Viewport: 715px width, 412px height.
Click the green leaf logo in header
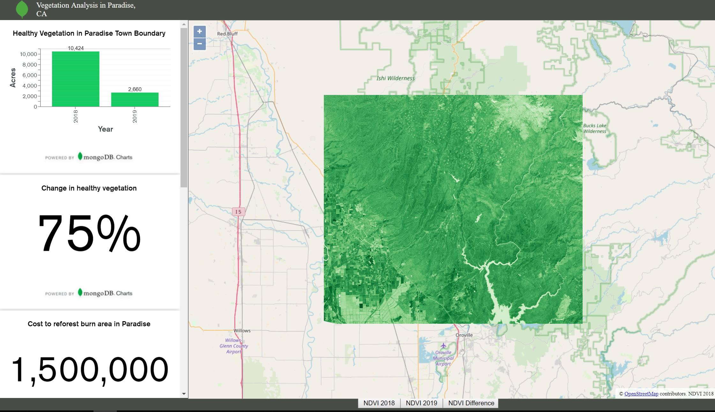pos(22,9)
